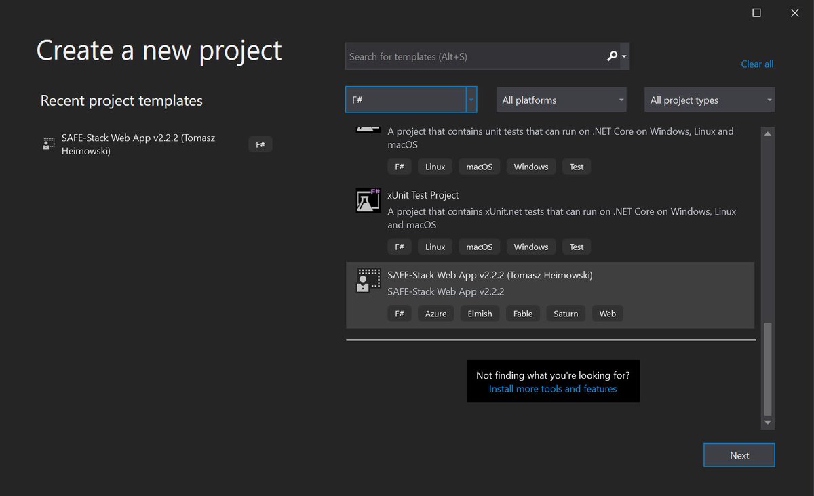Click the search magnifier icon

point(612,56)
